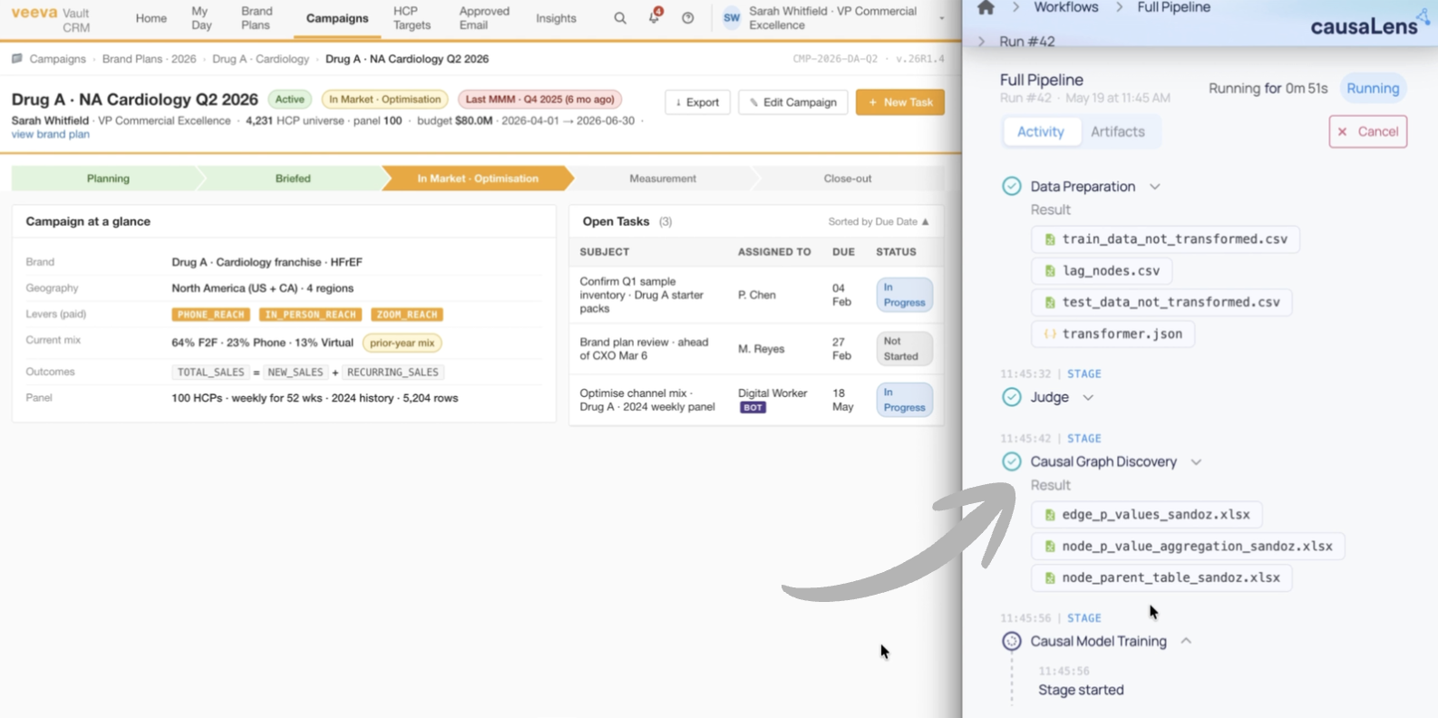Click the Edit Campaign button

click(x=792, y=102)
